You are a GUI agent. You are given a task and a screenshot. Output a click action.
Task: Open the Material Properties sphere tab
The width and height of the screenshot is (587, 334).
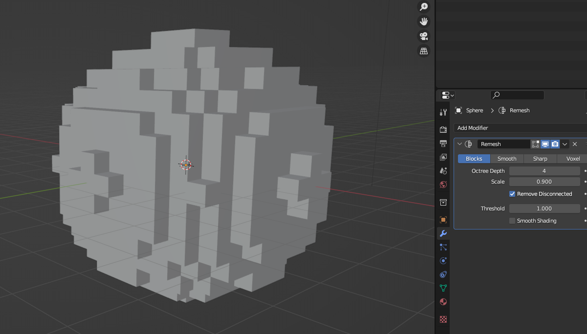click(442, 302)
